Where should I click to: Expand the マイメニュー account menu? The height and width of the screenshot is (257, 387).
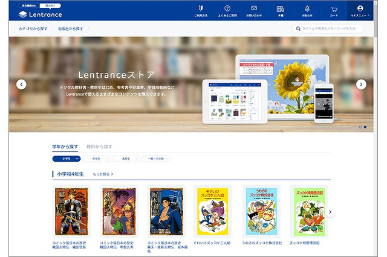click(360, 11)
